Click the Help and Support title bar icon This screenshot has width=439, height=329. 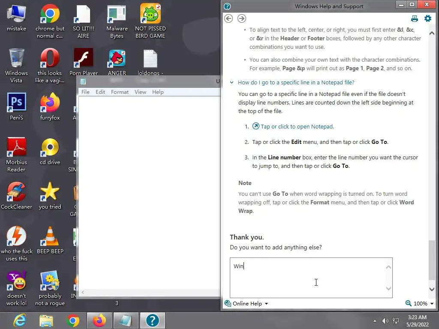(227, 6)
